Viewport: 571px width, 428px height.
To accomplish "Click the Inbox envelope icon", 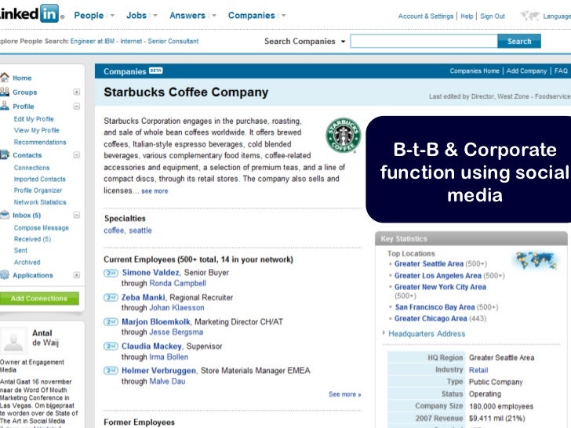I will pyautogui.click(x=5, y=215).
